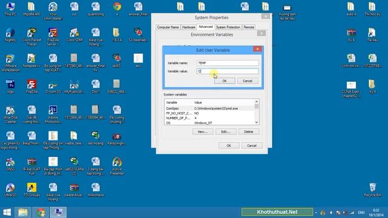The image size is (388, 218).
Task: Select the FP_NO_HOST_C system variable row
Action: [209, 113]
